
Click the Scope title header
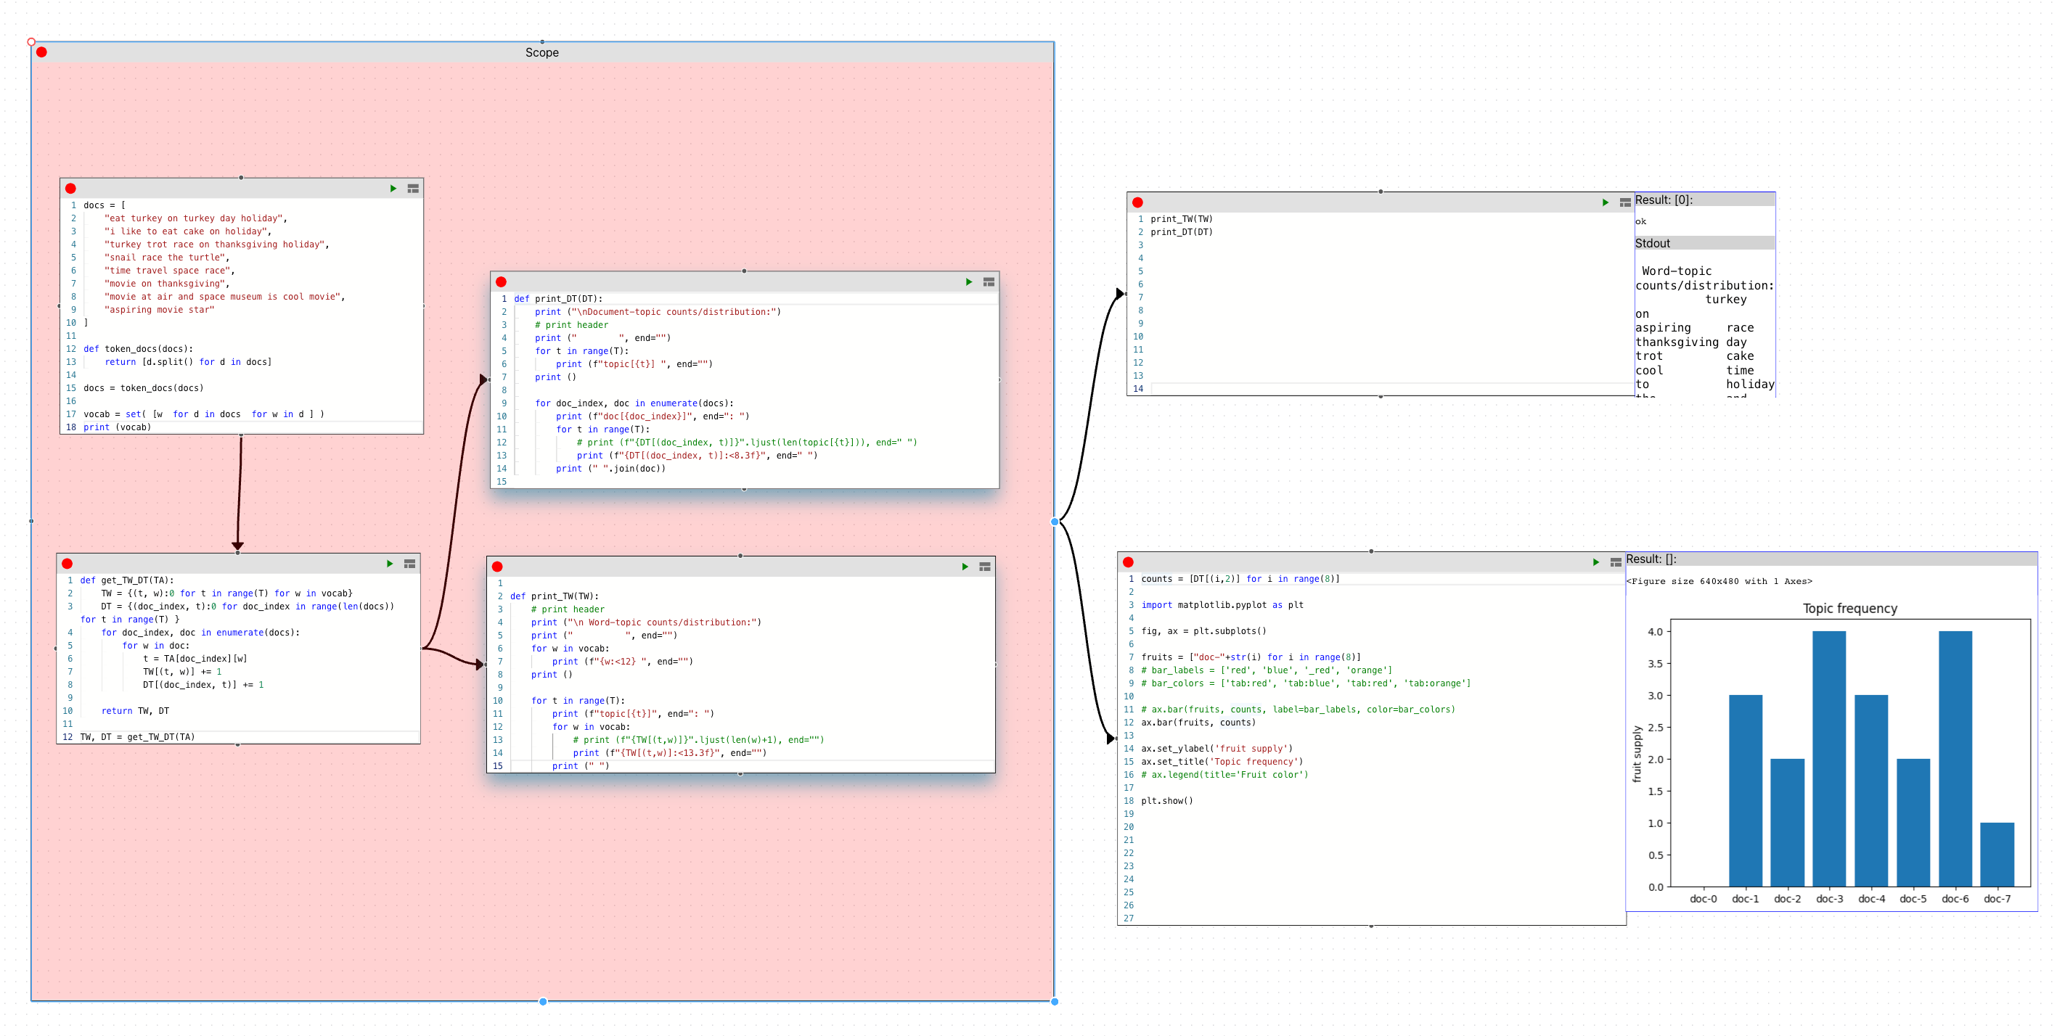(x=541, y=53)
